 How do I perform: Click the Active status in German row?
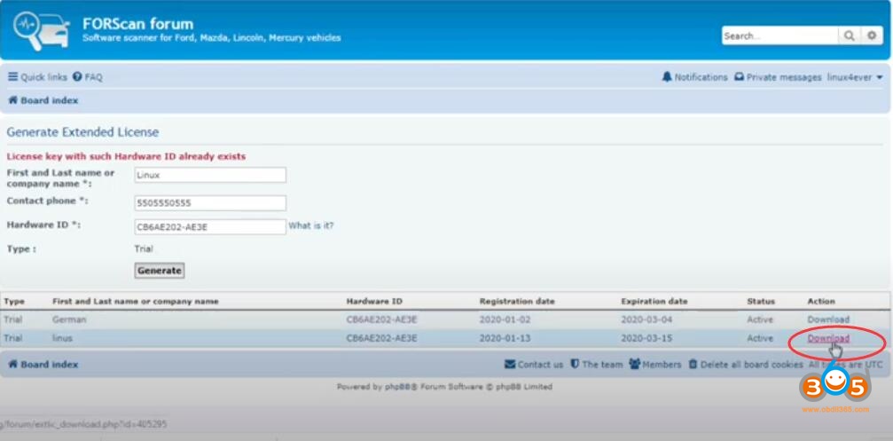[760, 319]
